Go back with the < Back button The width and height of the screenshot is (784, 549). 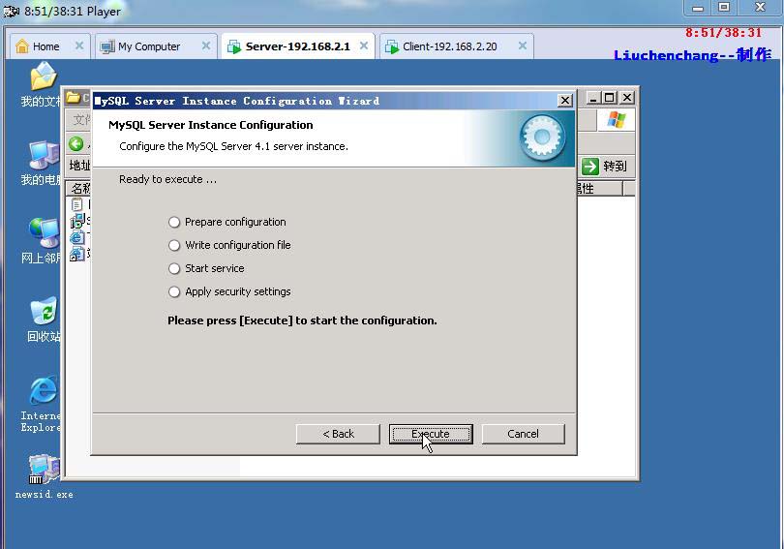338,434
